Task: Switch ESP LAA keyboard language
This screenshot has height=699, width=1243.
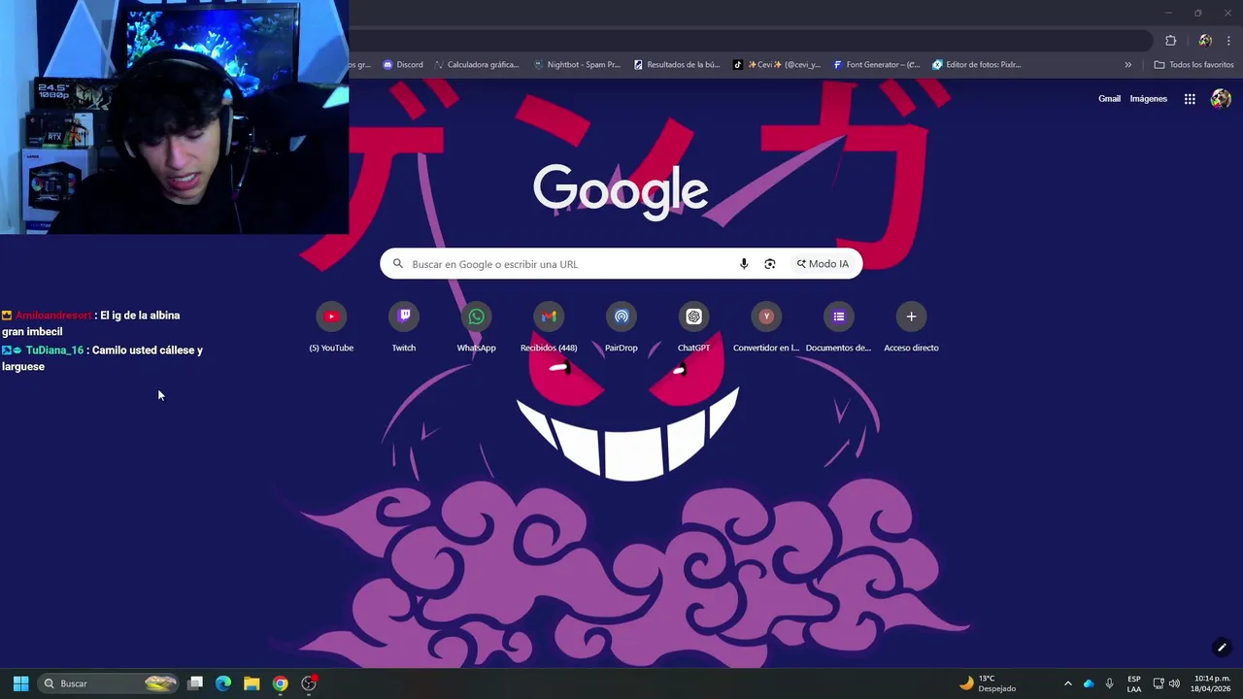Action: click(x=1134, y=683)
